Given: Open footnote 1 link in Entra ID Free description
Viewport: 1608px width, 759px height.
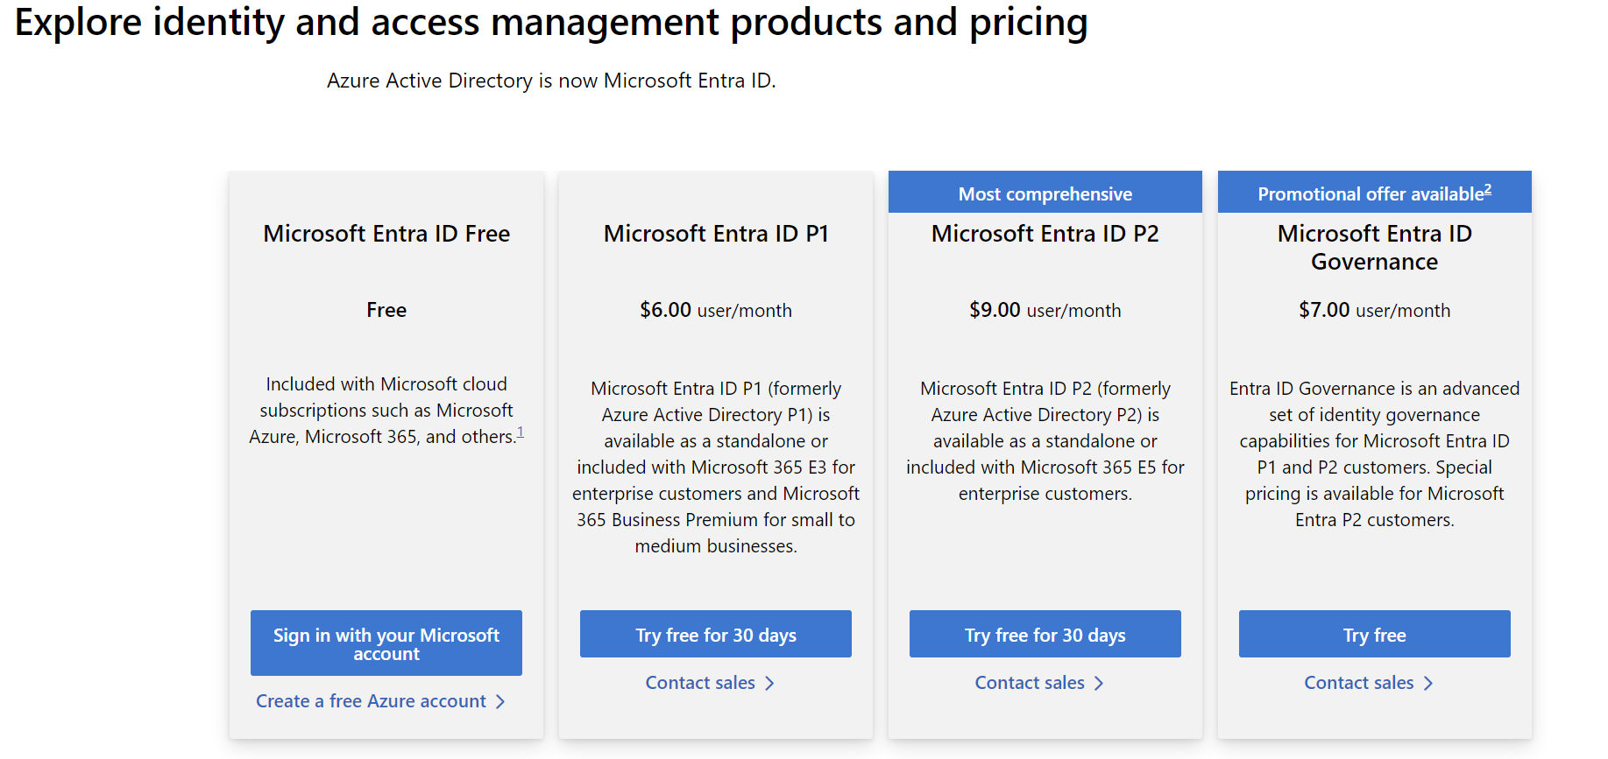Looking at the screenshot, I should tap(521, 432).
